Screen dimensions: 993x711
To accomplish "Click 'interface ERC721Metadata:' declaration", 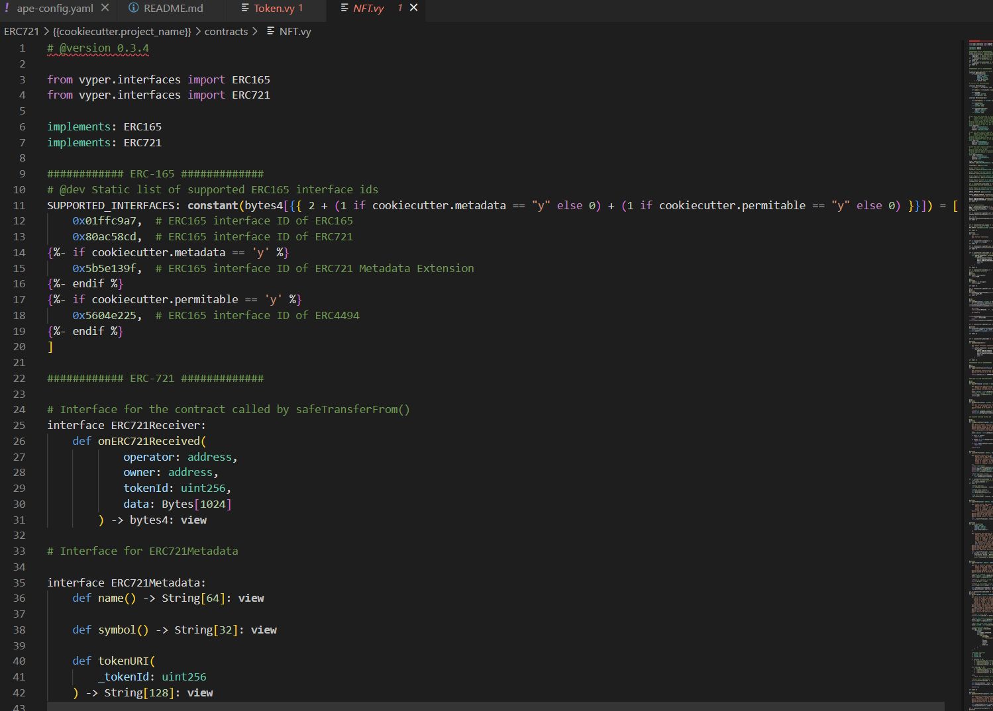I will tap(127, 583).
